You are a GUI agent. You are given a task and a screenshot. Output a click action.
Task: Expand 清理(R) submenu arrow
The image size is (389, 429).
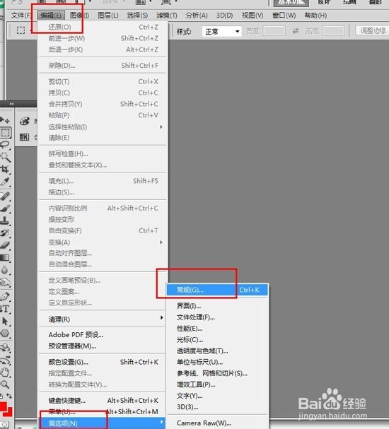[x=161, y=317]
